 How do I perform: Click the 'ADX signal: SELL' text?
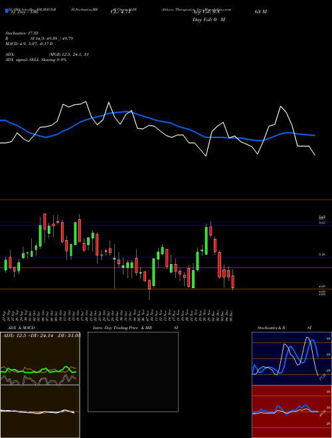(23, 60)
